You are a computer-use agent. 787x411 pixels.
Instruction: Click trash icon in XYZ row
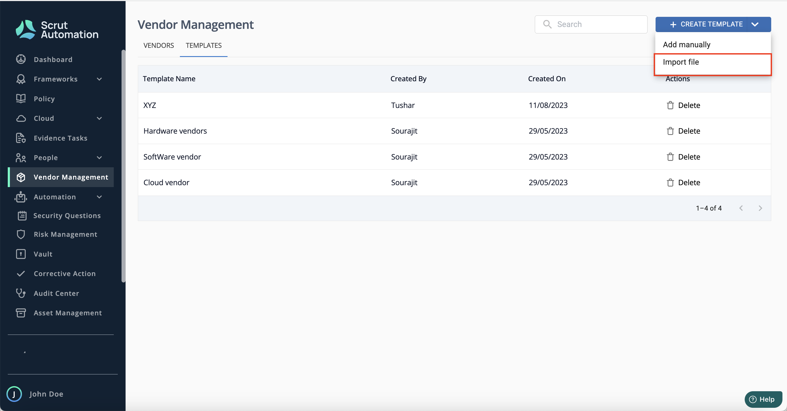(670, 105)
